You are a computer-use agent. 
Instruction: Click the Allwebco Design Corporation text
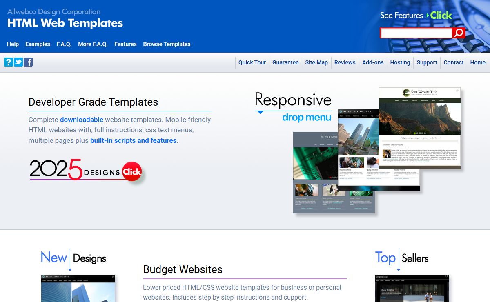point(54,11)
